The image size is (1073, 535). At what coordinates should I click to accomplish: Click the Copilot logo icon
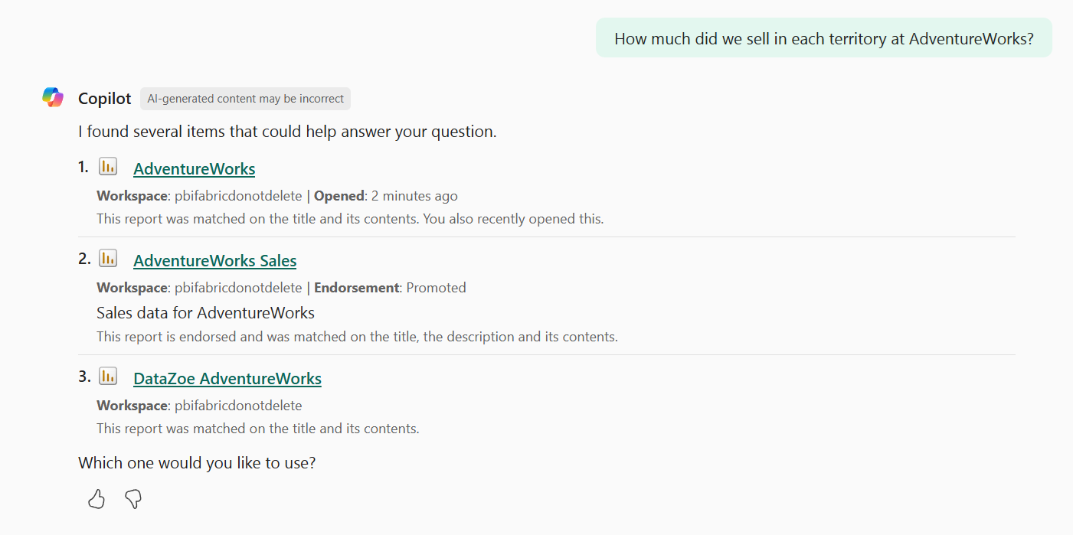pos(53,98)
